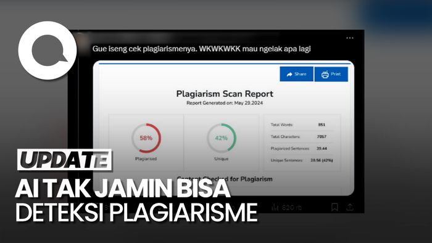432x243 pixels.
Task: Click the "Plagiarized Sentences" value 39.44
Action: pos(322,149)
